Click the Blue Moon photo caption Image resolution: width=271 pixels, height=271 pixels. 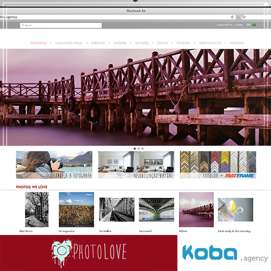[x=26, y=231]
